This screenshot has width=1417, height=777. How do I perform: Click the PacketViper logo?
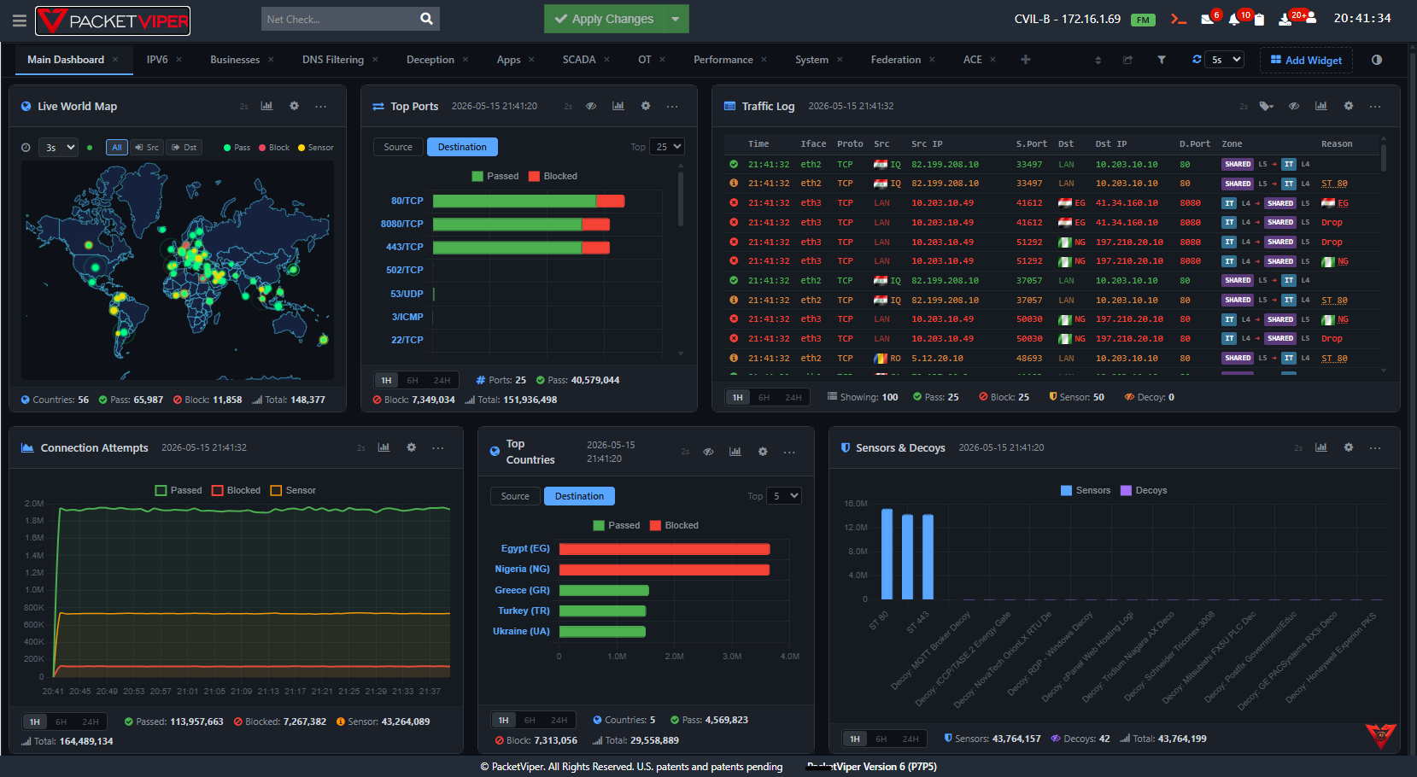click(113, 20)
